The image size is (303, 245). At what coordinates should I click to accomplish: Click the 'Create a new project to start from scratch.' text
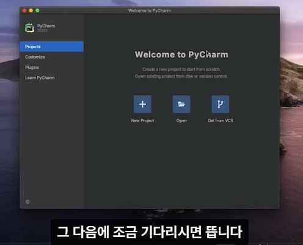(181, 69)
